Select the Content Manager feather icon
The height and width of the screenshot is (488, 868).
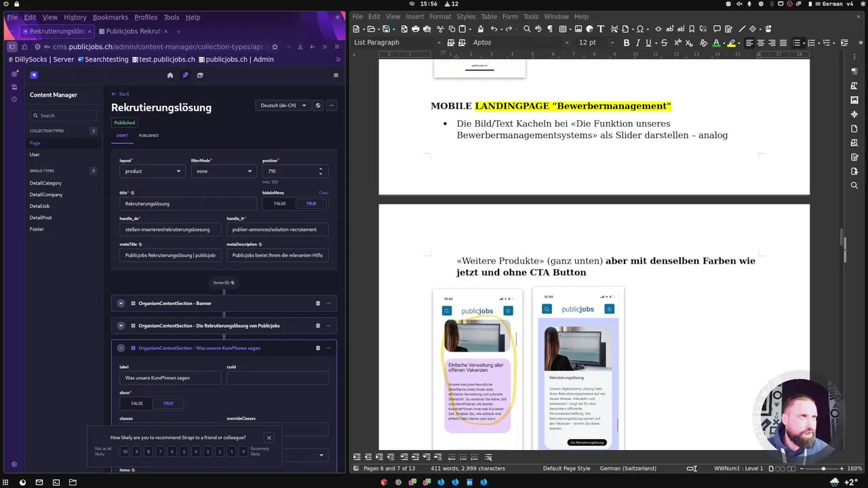[185, 75]
